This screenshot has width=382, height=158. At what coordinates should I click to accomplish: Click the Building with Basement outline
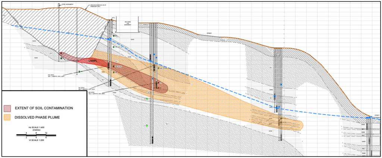click(128, 23)
